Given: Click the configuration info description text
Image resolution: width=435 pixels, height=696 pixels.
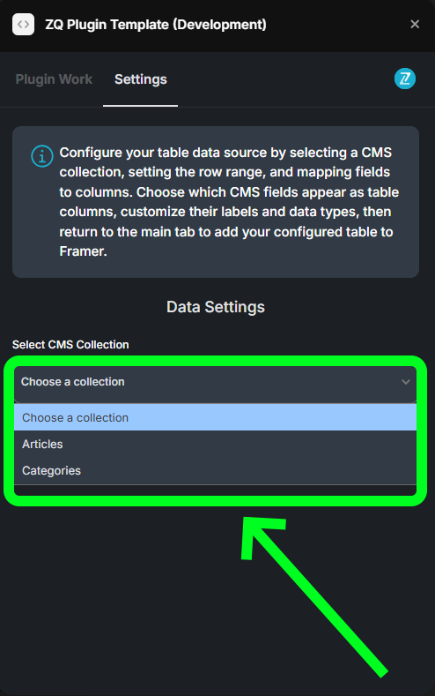Looking at the screenshot, I should (229, 202).
